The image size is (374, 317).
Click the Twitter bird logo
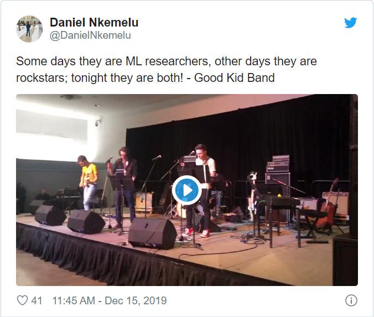(350, 23)
